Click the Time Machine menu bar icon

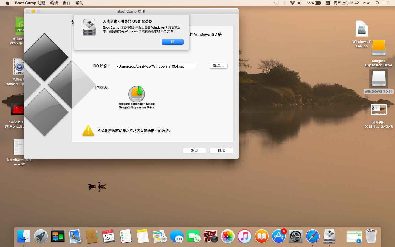(276, 3)
